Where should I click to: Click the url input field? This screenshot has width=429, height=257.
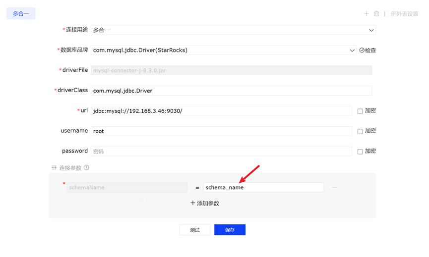[221, 111]
